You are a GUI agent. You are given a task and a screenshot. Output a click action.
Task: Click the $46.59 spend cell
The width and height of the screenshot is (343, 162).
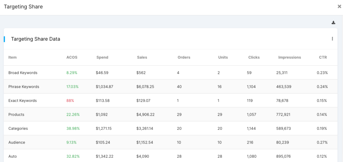point(102,73)
